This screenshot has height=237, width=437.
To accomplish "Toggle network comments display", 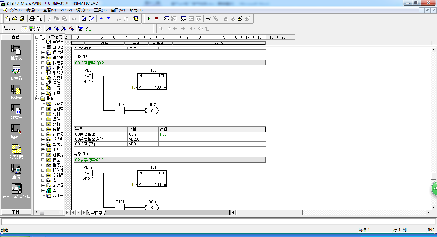I will (x=32, y=28).
